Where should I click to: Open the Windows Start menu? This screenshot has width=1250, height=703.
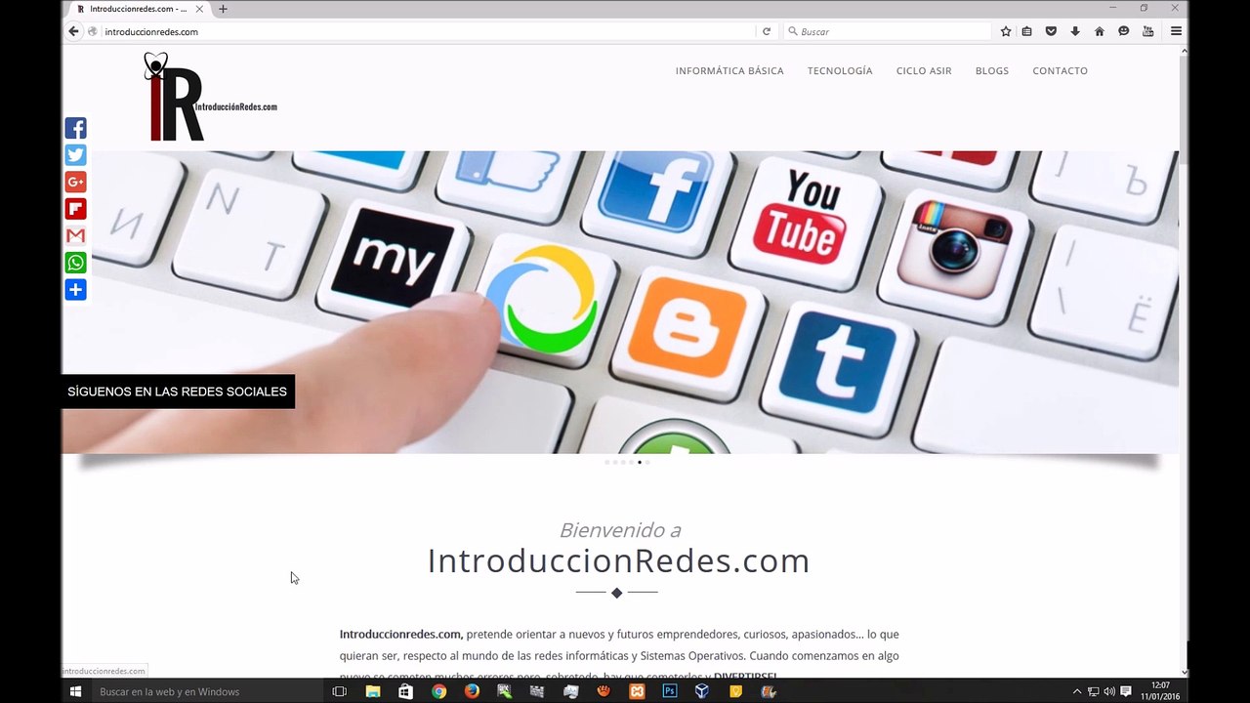(75, 691)
